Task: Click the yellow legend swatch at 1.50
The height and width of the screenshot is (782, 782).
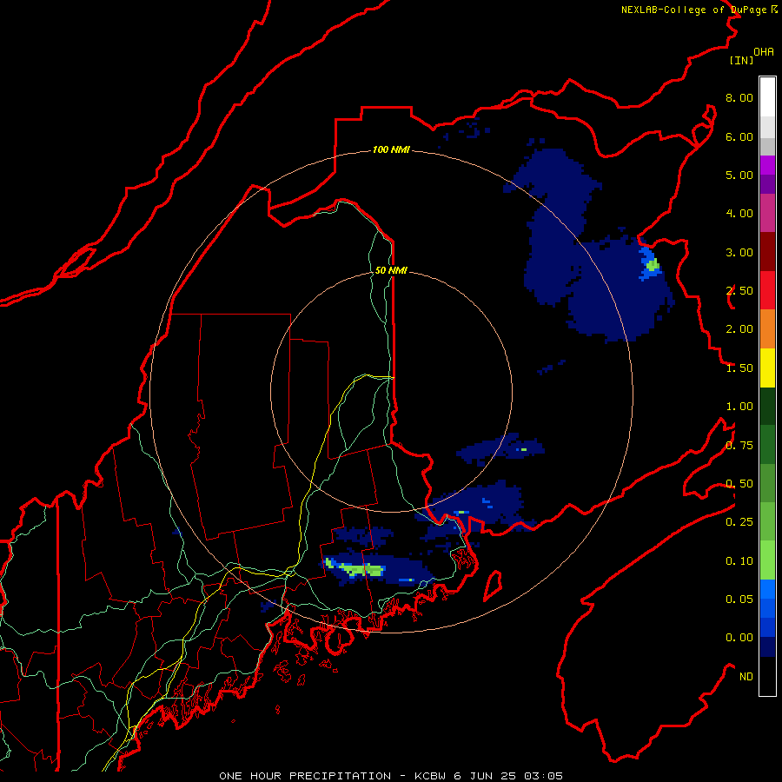Action: pyautogui.click(x=767, y=368)
